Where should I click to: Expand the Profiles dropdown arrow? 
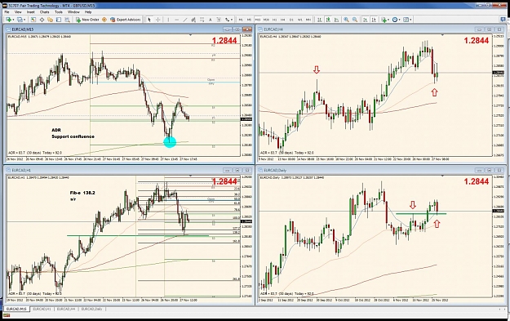click(24, 20)
